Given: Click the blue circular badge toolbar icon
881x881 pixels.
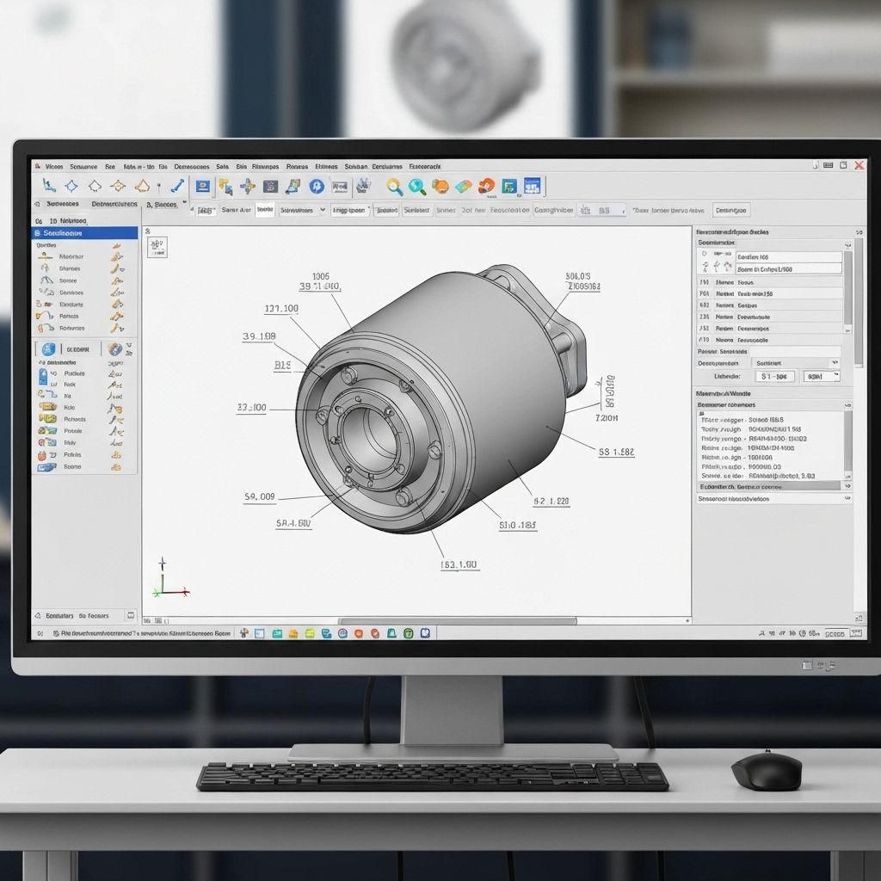Looking at the screenshot, I should point(316,186).
